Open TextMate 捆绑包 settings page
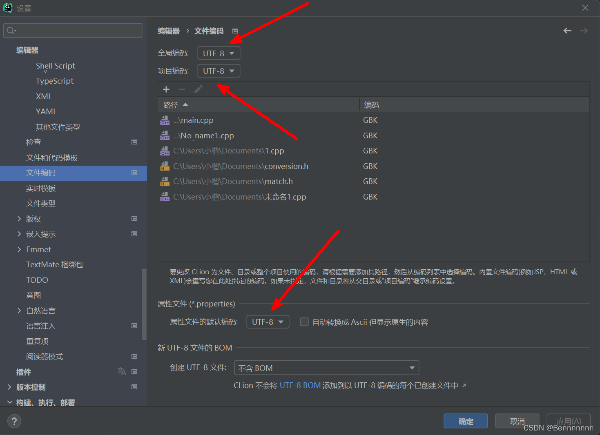This screenshot has height=435, width=600. 55,264
